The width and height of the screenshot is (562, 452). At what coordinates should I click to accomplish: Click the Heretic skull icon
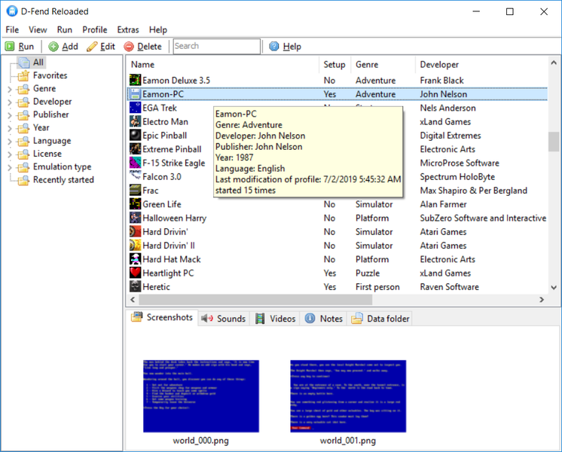(x=135, y=287)
